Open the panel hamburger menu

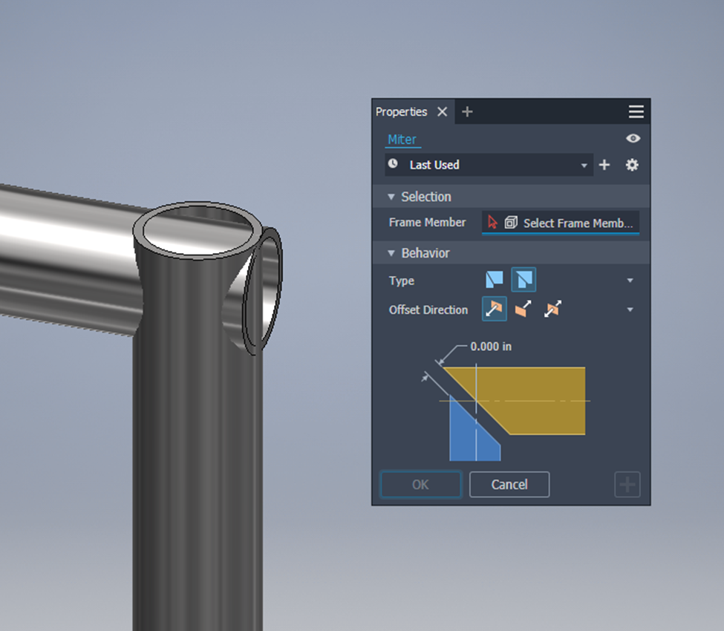[x=636, y=111]
